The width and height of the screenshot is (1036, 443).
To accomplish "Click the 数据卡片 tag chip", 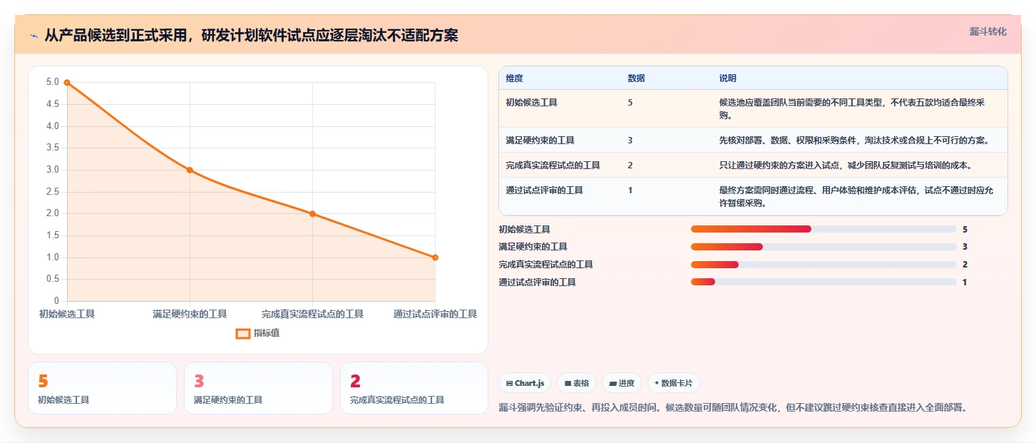I will click(x=674, y=383).
